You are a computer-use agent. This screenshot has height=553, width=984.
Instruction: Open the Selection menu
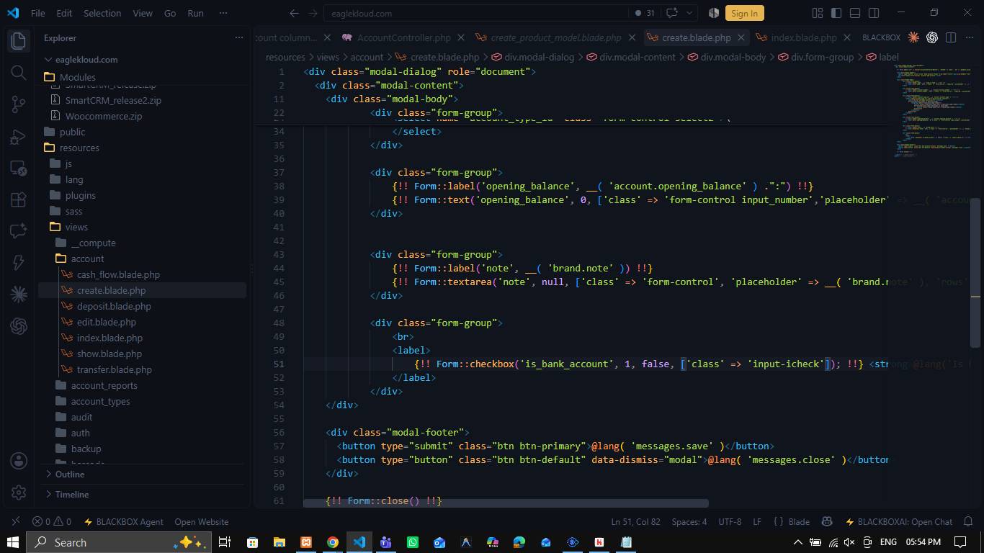[102, 13]
